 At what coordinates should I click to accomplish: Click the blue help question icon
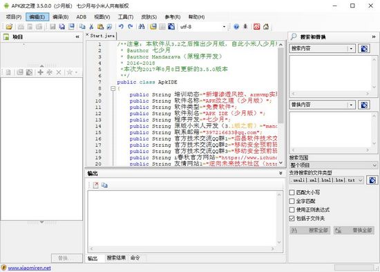click(236, 27)
